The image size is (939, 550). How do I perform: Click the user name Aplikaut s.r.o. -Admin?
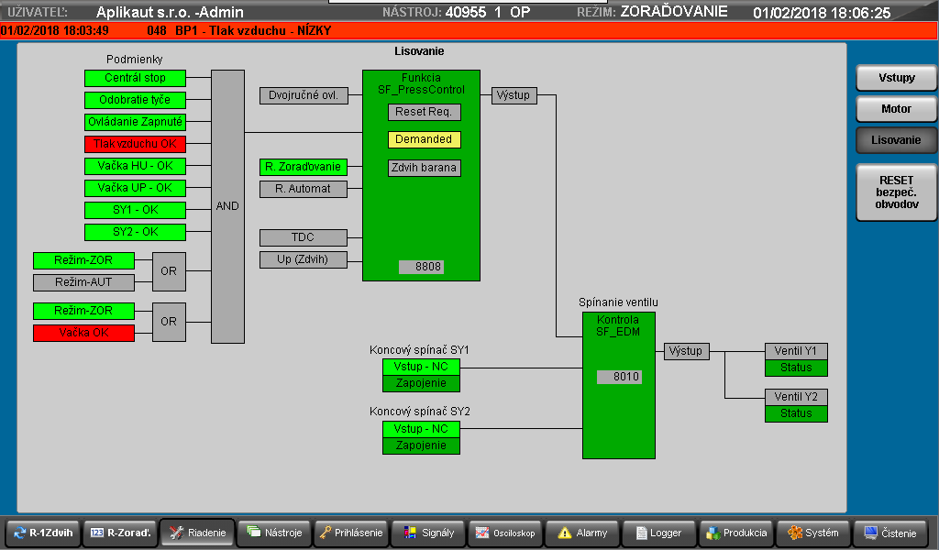(x=170, y=12)
